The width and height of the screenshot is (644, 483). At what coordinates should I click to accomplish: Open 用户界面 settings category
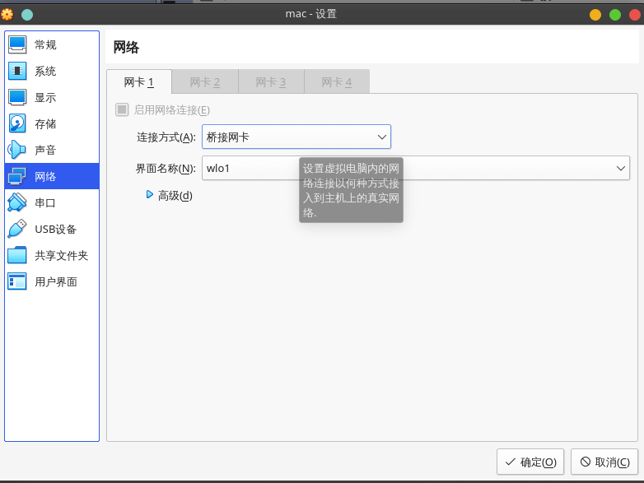(x=52, y=281)
